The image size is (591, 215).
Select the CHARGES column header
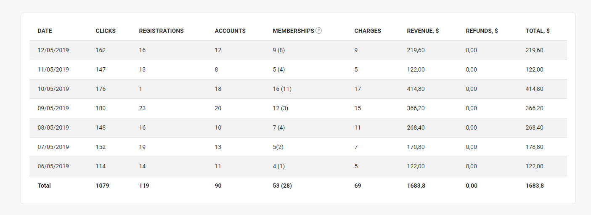point(368,31)
